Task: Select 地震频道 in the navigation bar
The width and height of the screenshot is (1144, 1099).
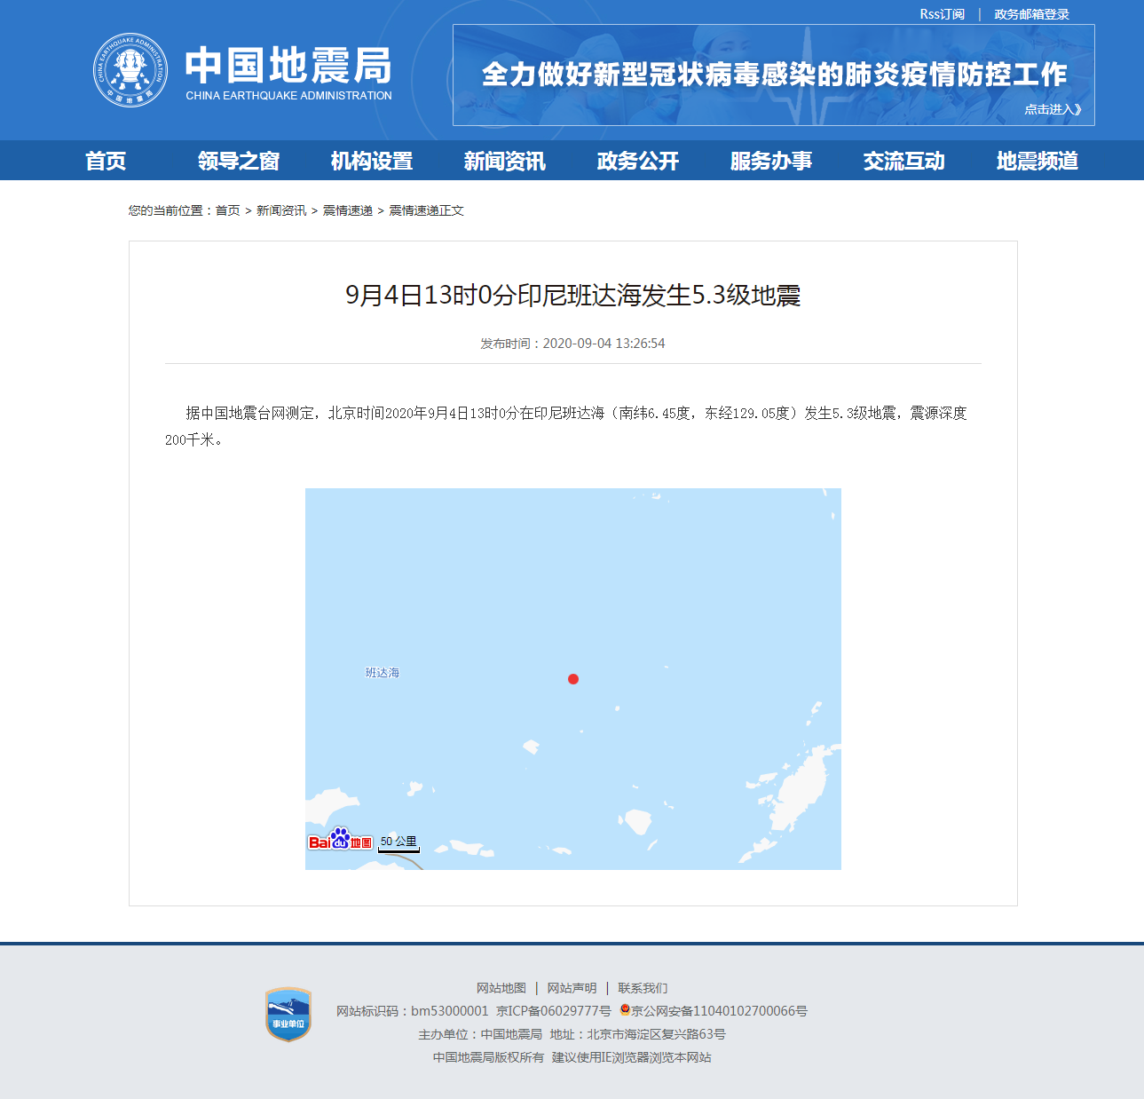Action: (x=1037, y=161)
